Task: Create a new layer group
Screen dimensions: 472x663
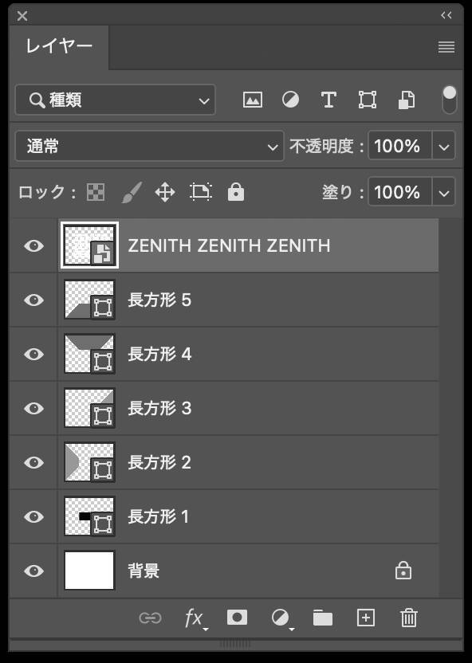Action: pos(322,618)
